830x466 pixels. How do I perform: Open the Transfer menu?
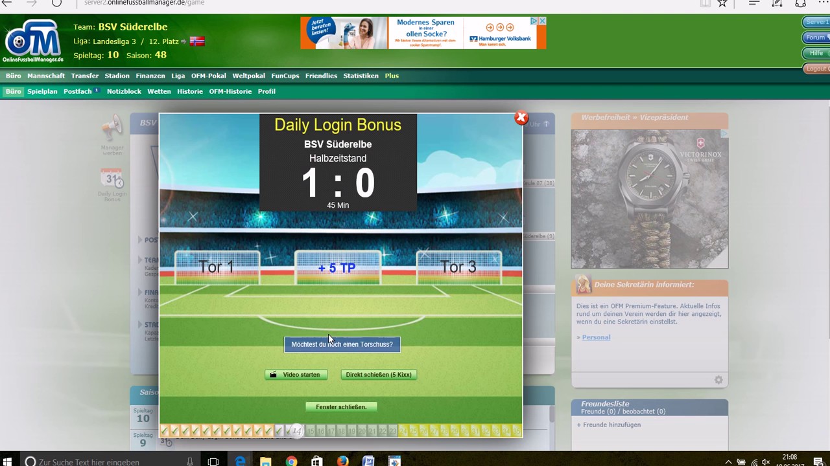[85, 76]
